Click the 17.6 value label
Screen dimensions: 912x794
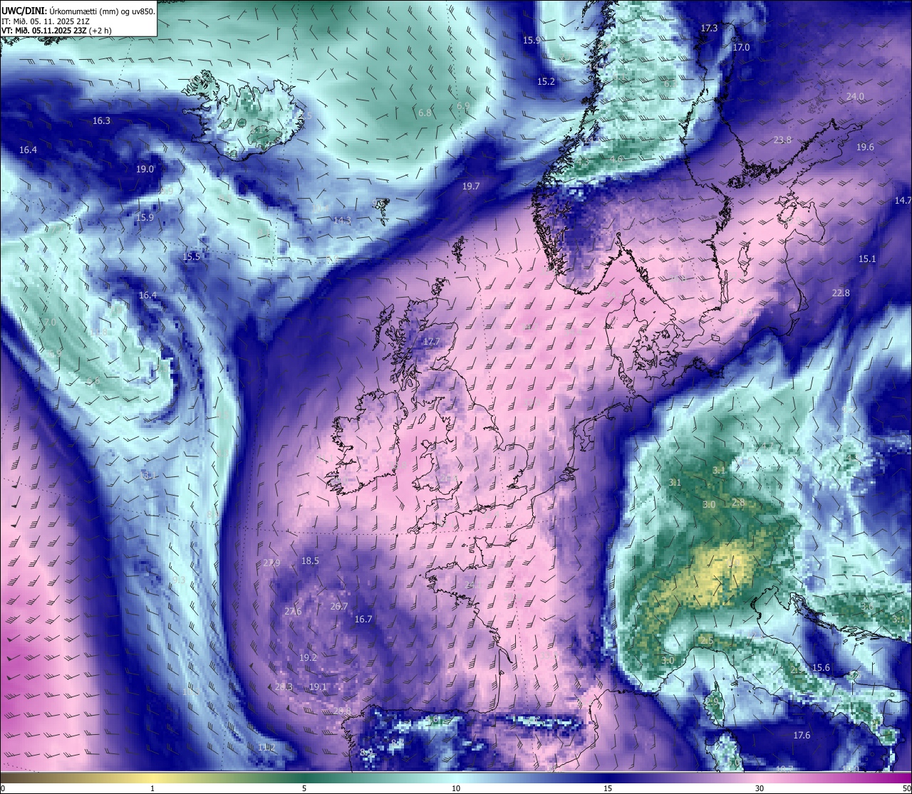click(x=802, y=736)
